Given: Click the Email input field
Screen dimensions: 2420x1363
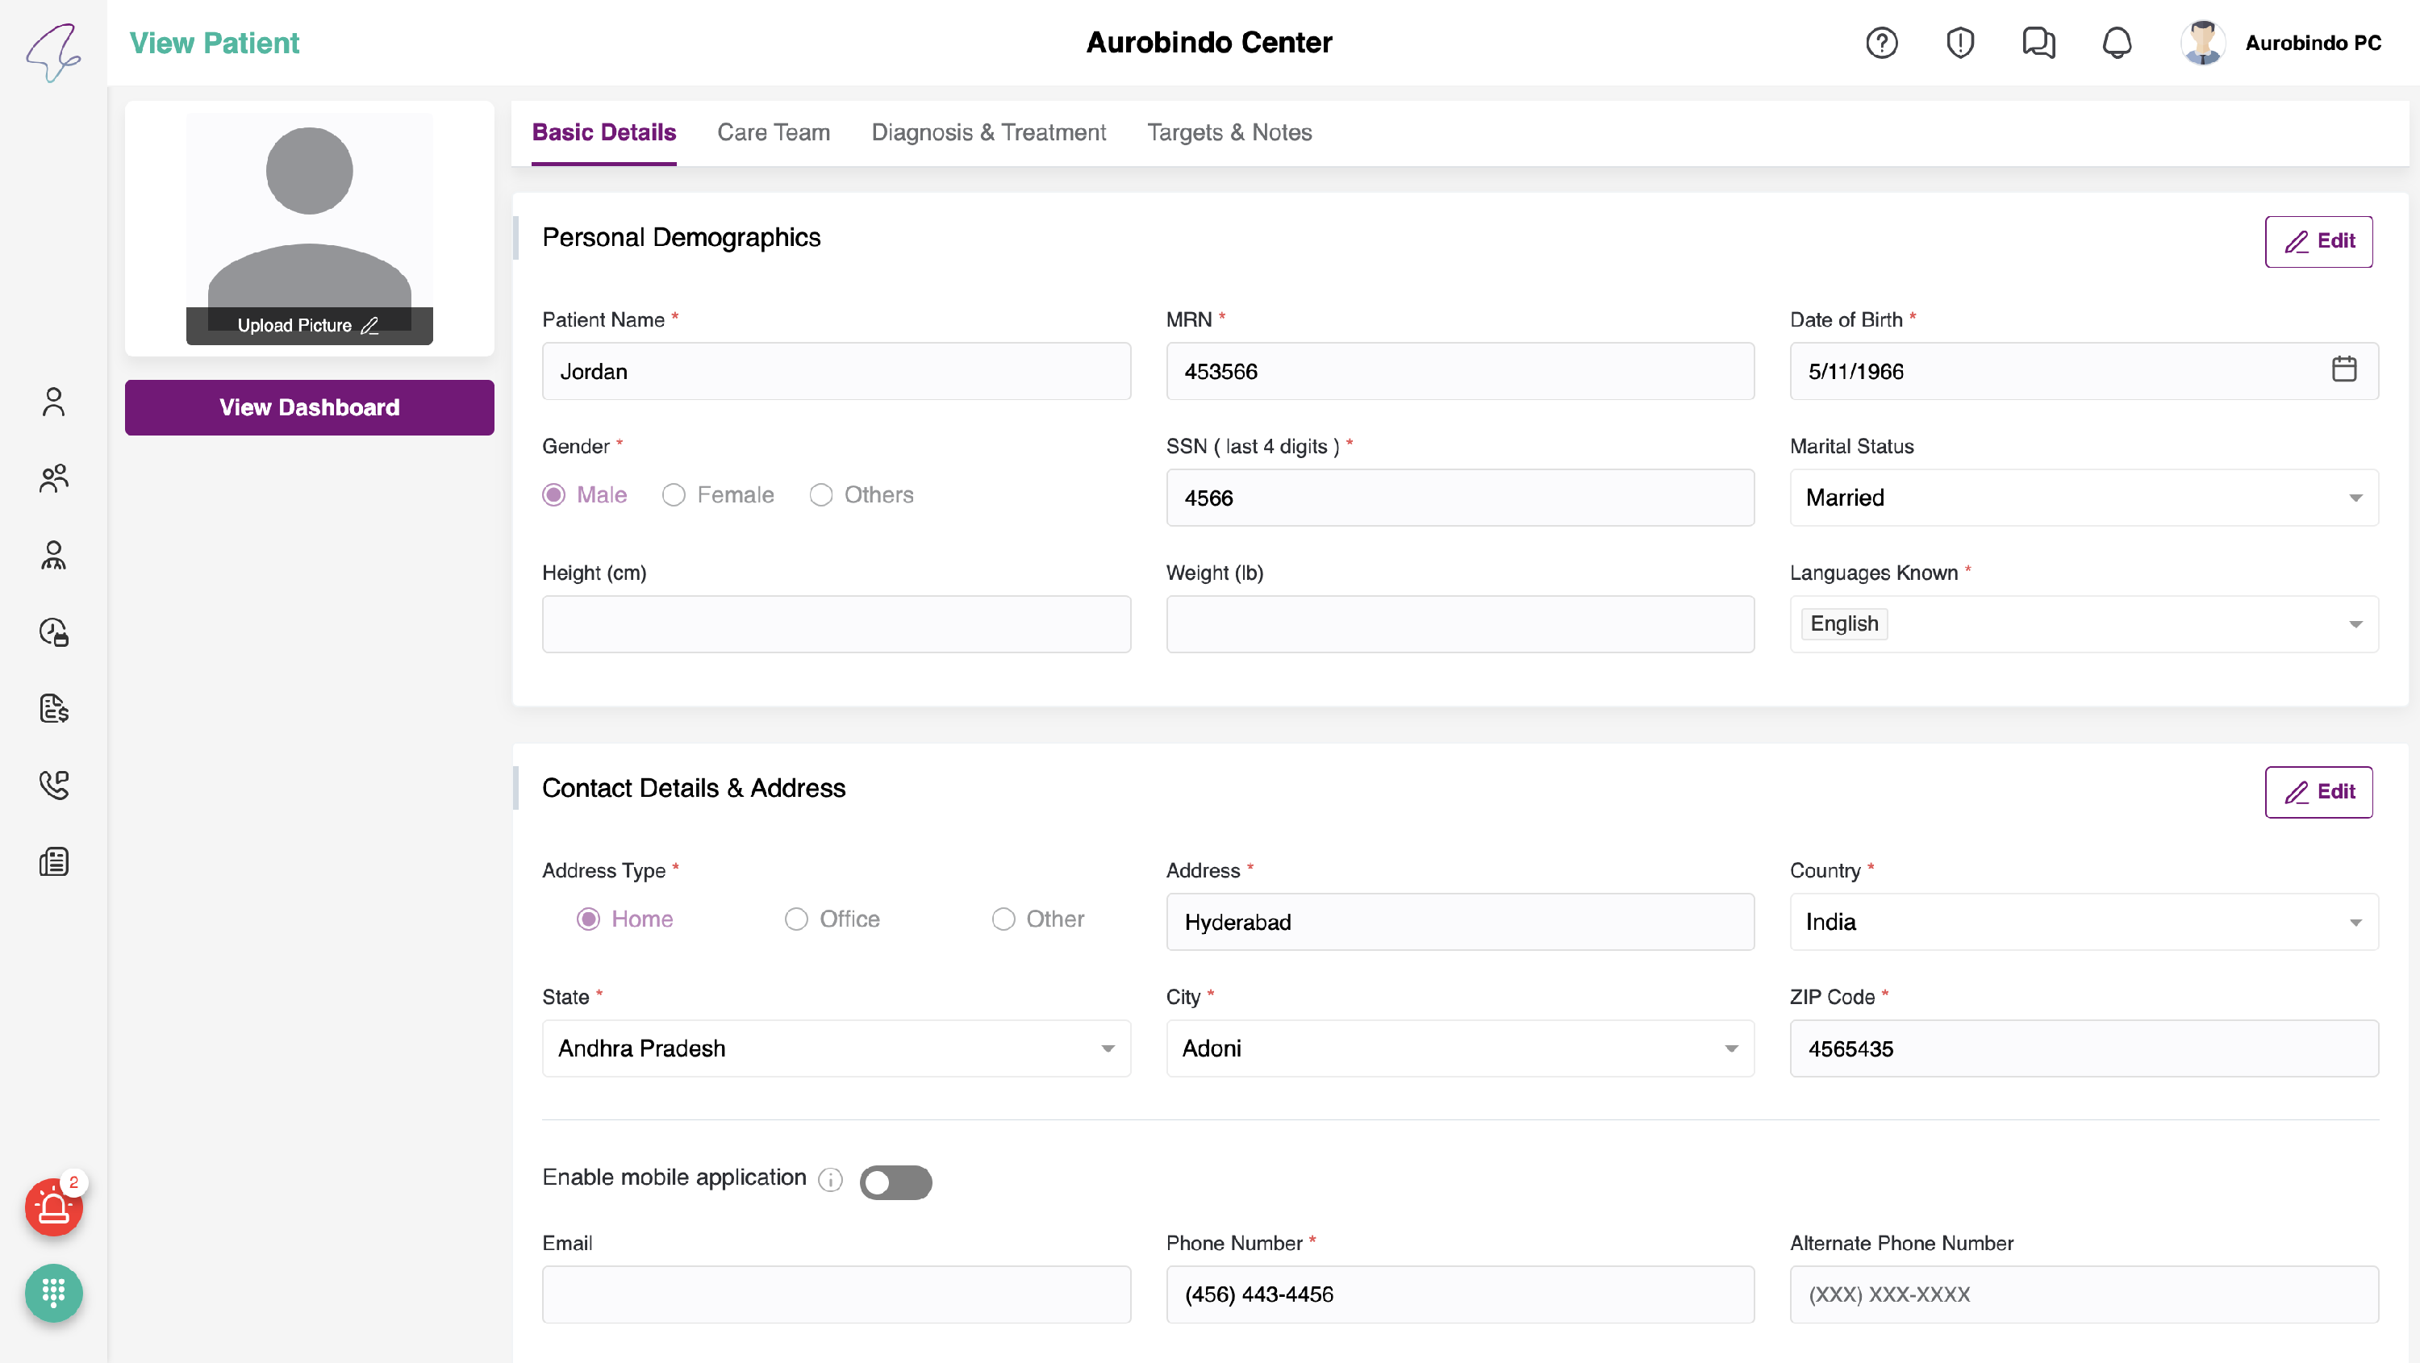Looking at the screenshot, I should [835, 1294].
